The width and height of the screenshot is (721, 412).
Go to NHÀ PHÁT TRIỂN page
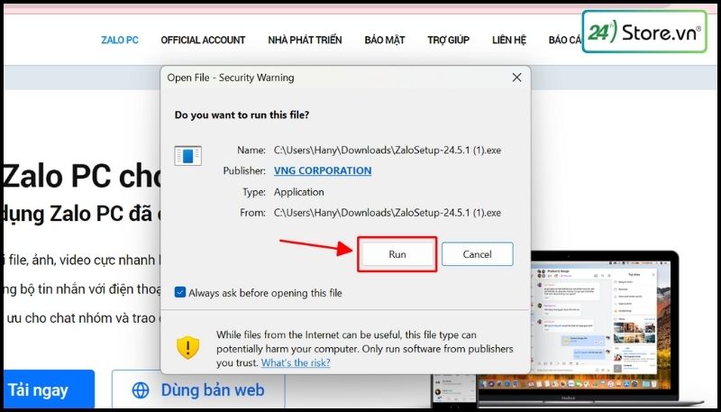click(x=305, y=40)
